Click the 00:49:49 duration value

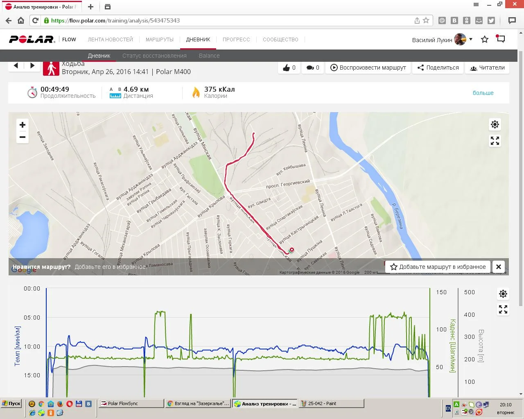tap(55, 89)
